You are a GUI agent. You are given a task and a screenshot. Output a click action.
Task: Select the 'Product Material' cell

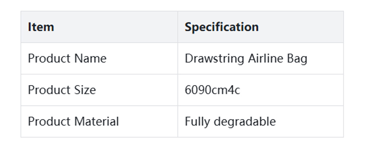click(x=73, y=121)
